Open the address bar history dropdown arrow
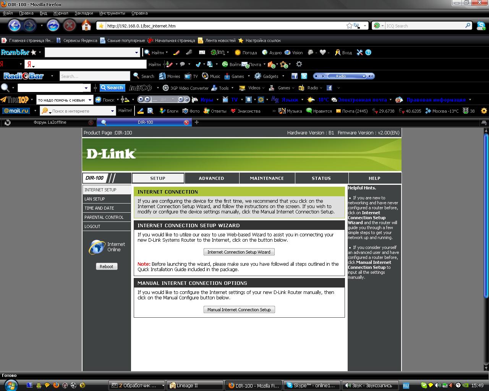489x391 pixels. (365, 26)
